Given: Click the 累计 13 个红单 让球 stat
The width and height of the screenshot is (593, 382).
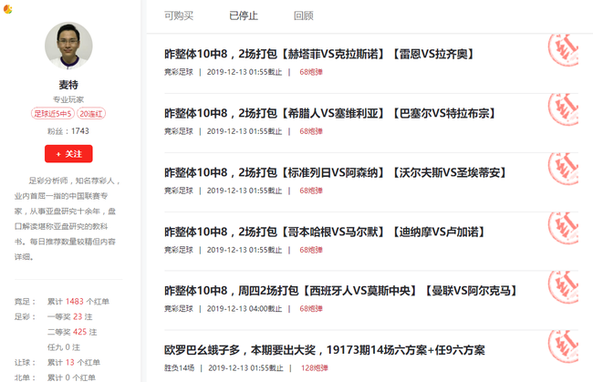Looking at the screenshot, I should (74, 362).
